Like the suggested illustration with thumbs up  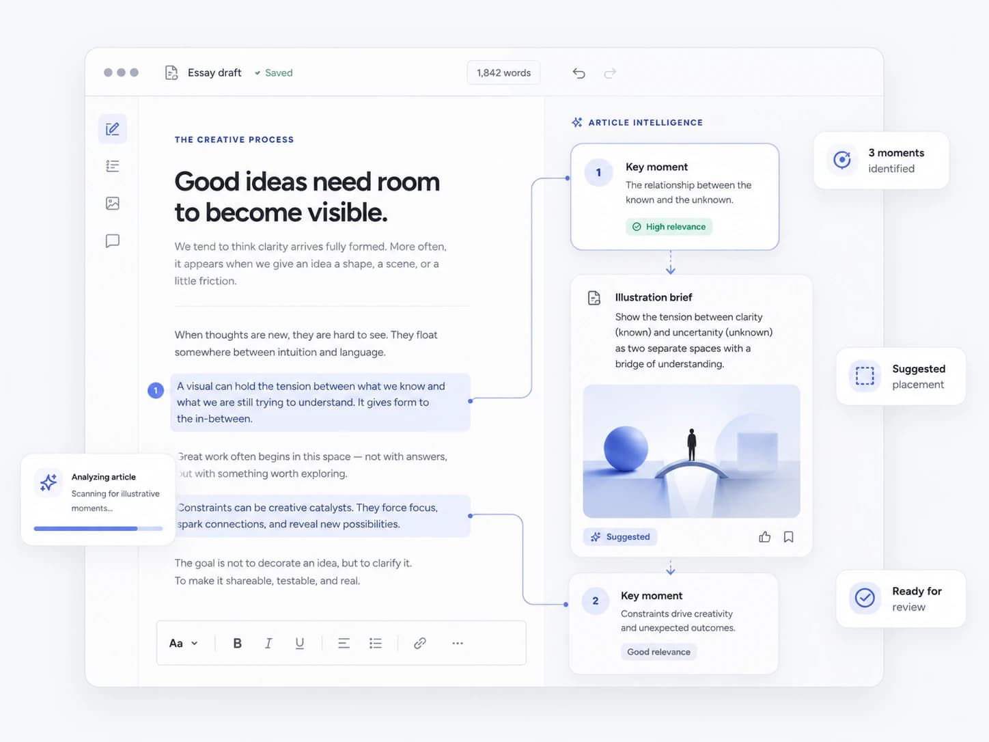(764, 537)
